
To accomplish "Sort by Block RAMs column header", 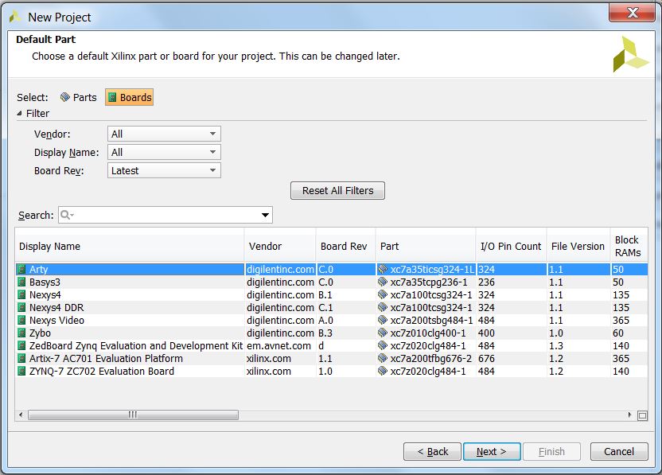I will 629,246.
